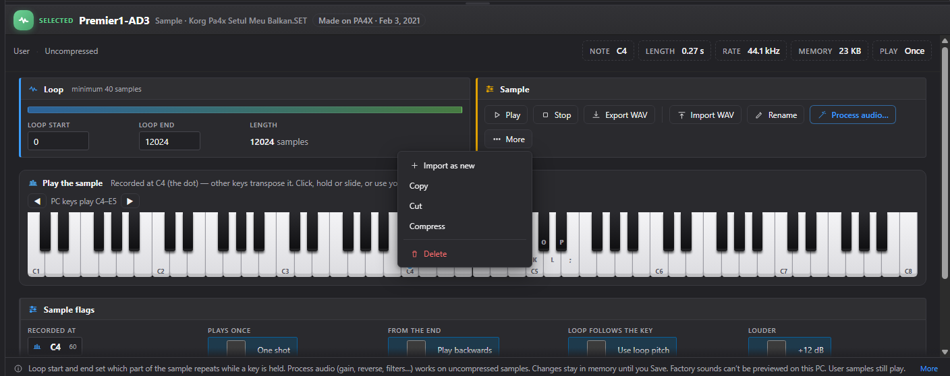Click the User label
This screenshot has height=376, width=950.
(x=22, y=51)
